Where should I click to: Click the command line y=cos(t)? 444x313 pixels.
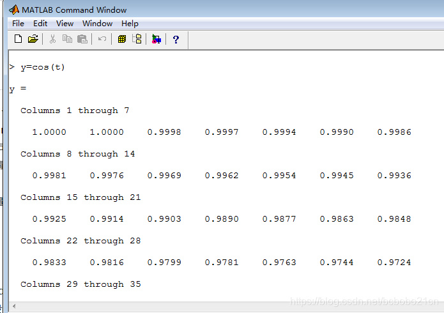coord(43,68)
